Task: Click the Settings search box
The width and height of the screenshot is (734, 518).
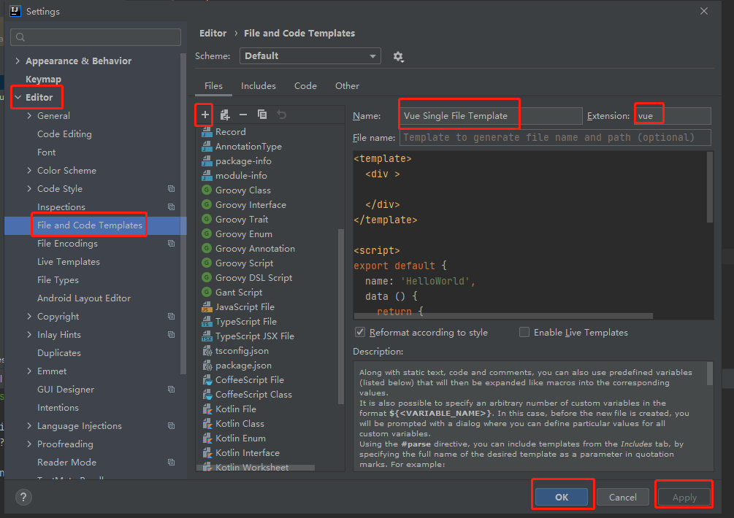Action: (x=96, y=37)
